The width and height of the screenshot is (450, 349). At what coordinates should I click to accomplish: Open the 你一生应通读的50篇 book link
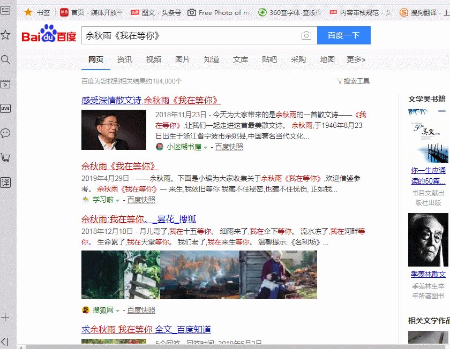click(x=428, y=176)
